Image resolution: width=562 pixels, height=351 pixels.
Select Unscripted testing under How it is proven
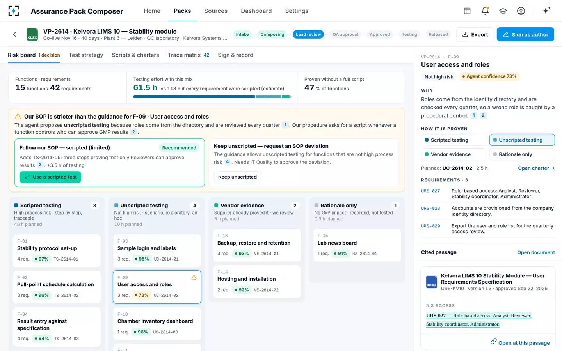click(522, 140)
